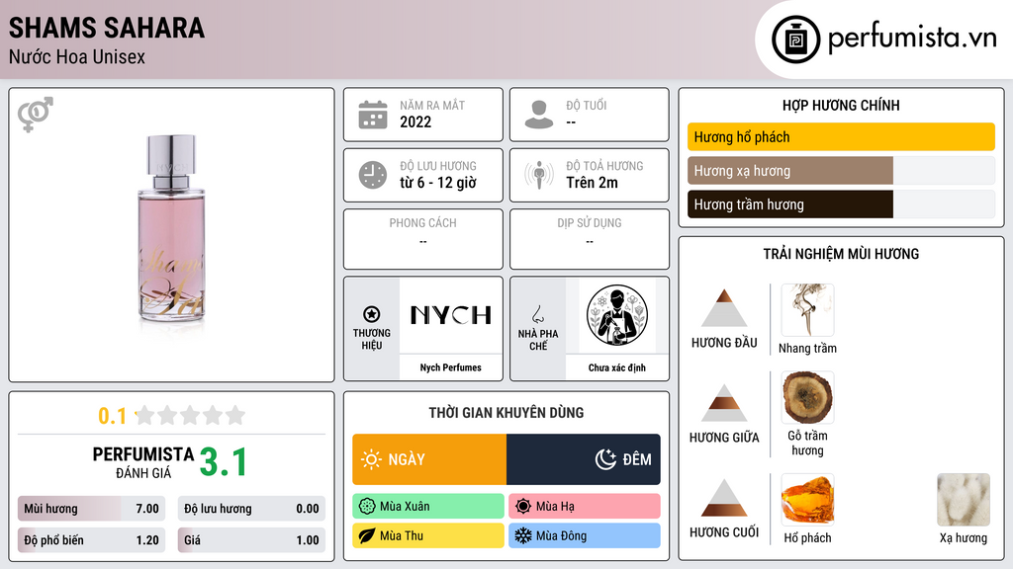Click the NYCH brand logo
The width and height of the screenshot is (1013, 569).
click(451, 315)
